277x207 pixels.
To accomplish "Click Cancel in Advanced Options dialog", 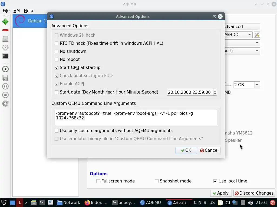I will click(x=210, y=150).
